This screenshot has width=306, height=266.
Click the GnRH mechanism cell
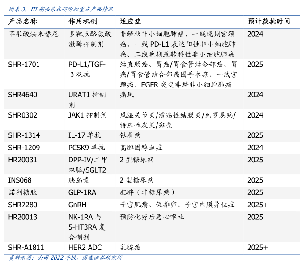(77, 205)
